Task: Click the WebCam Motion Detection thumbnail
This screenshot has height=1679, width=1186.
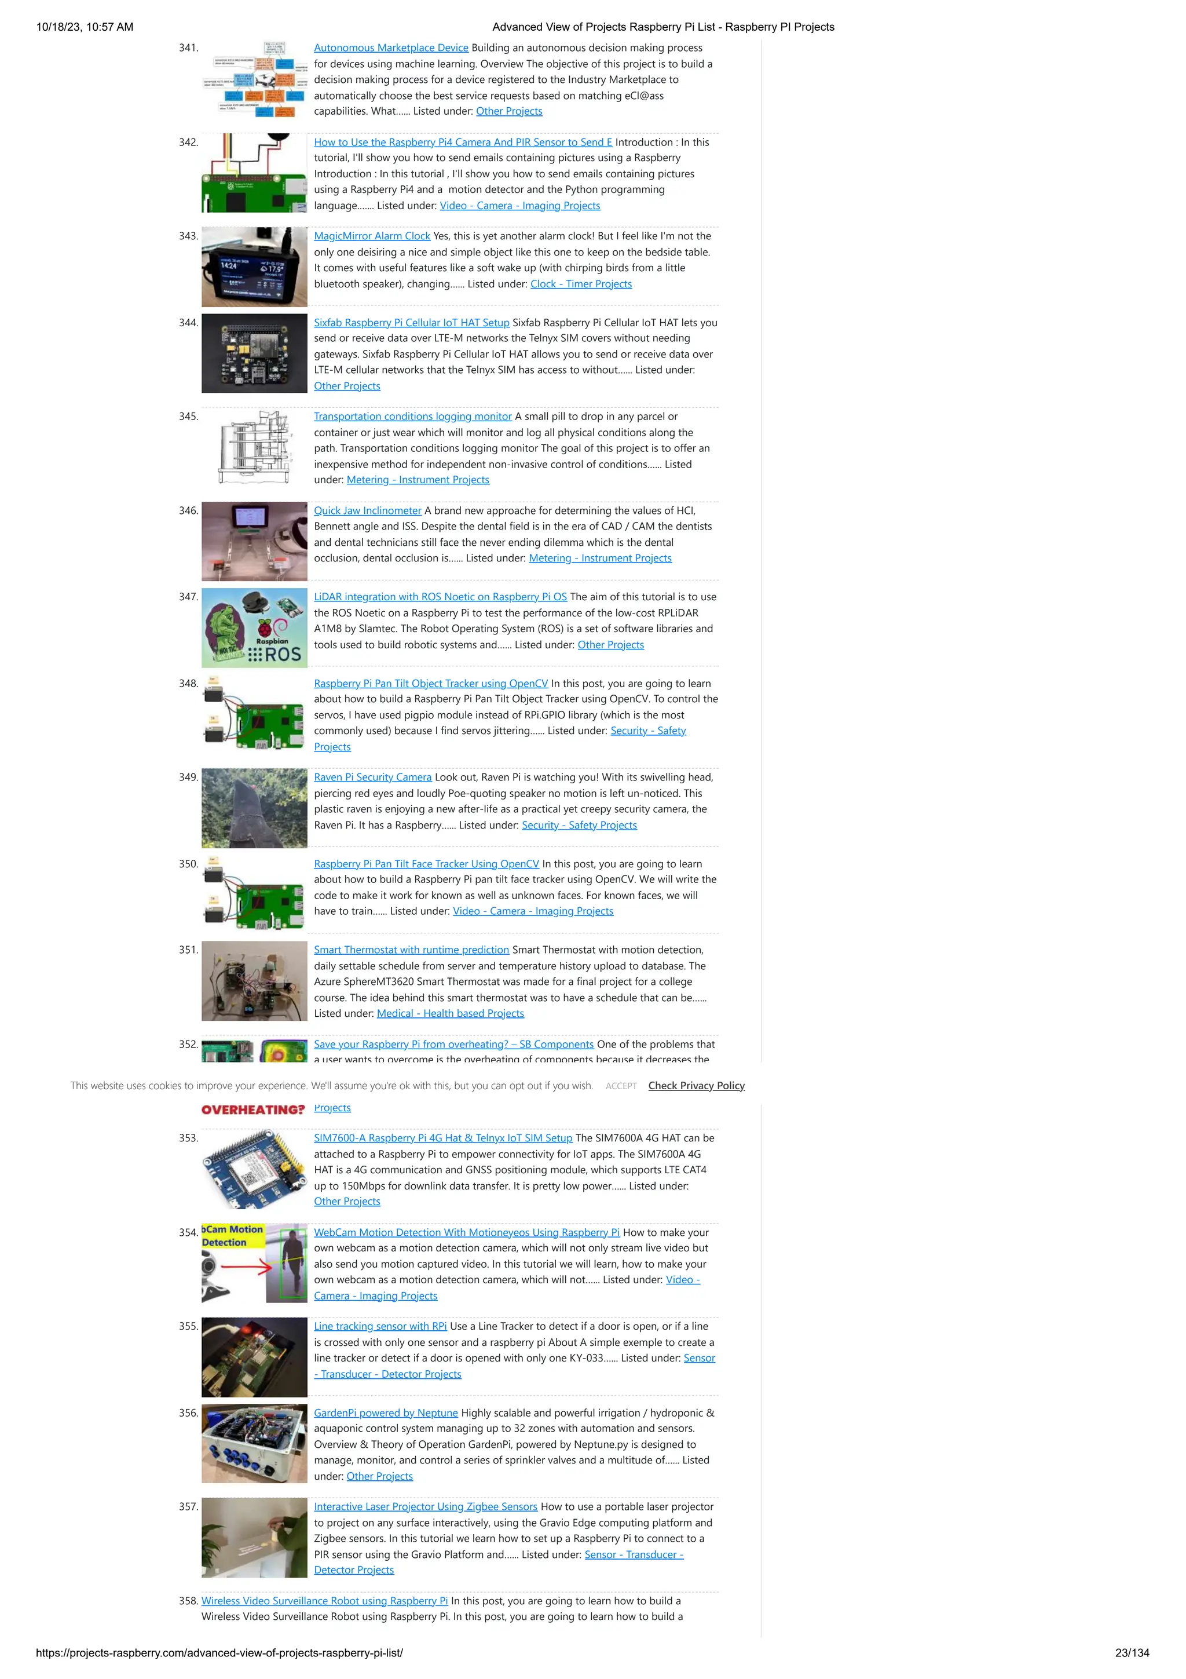Action: click(254, 1263)
